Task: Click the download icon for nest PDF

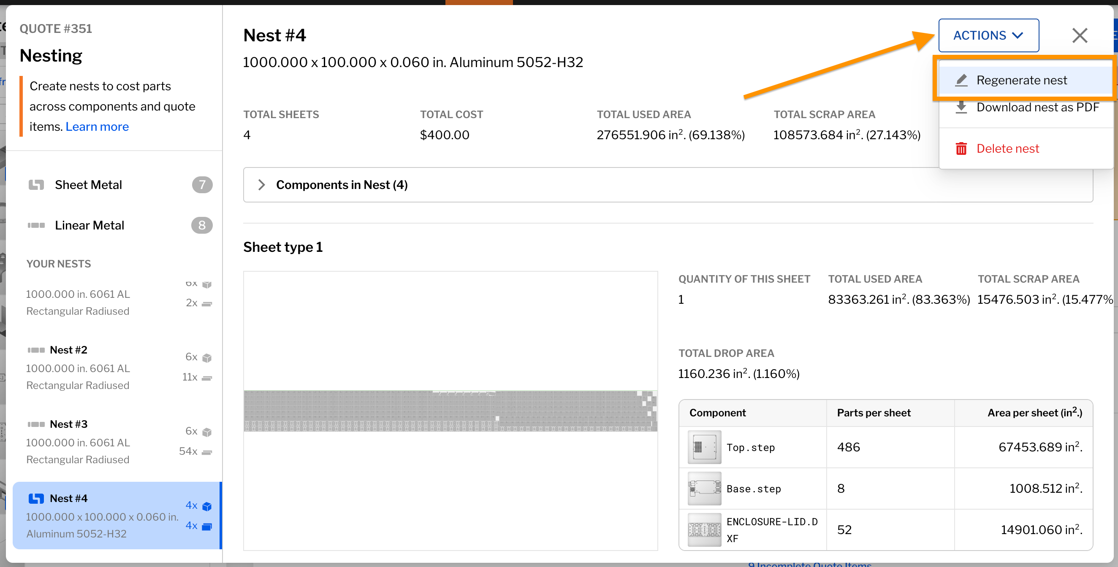Action: (961, 107)
